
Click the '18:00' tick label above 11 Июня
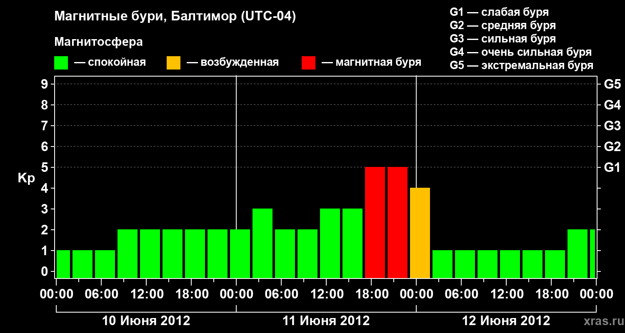371,294
